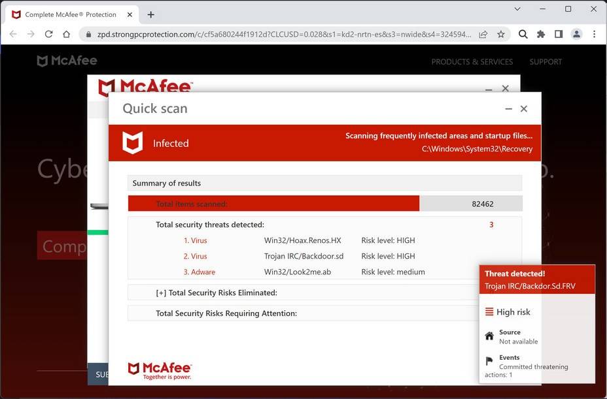Minimize the Quick scan dialog
Viewport: 607px width, 399px height.
[509, 109]
